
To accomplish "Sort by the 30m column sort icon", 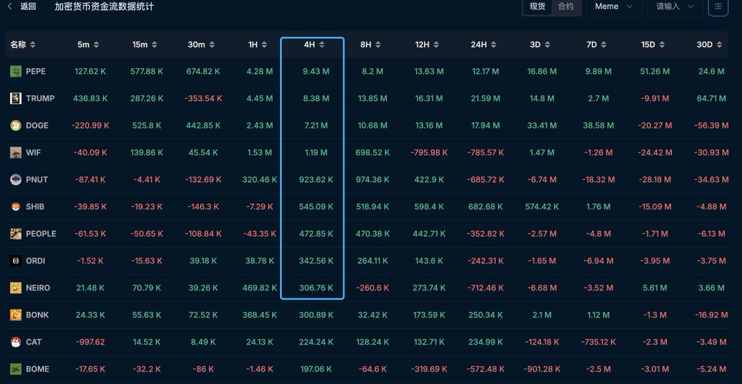I will click(211, 45).
